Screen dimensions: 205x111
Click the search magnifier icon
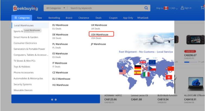pyautogui.click(x=146, y=8)
